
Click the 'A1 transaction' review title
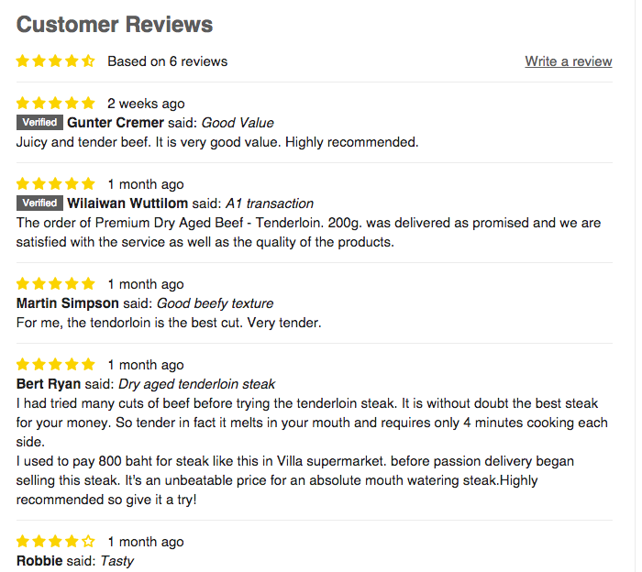click(270, 203)
